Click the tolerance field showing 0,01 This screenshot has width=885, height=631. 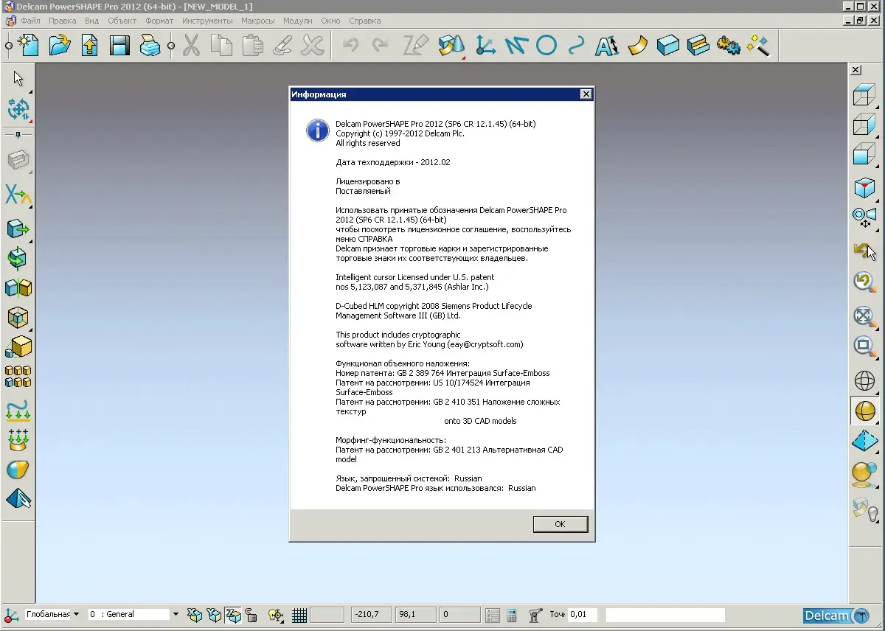point(583,615)
